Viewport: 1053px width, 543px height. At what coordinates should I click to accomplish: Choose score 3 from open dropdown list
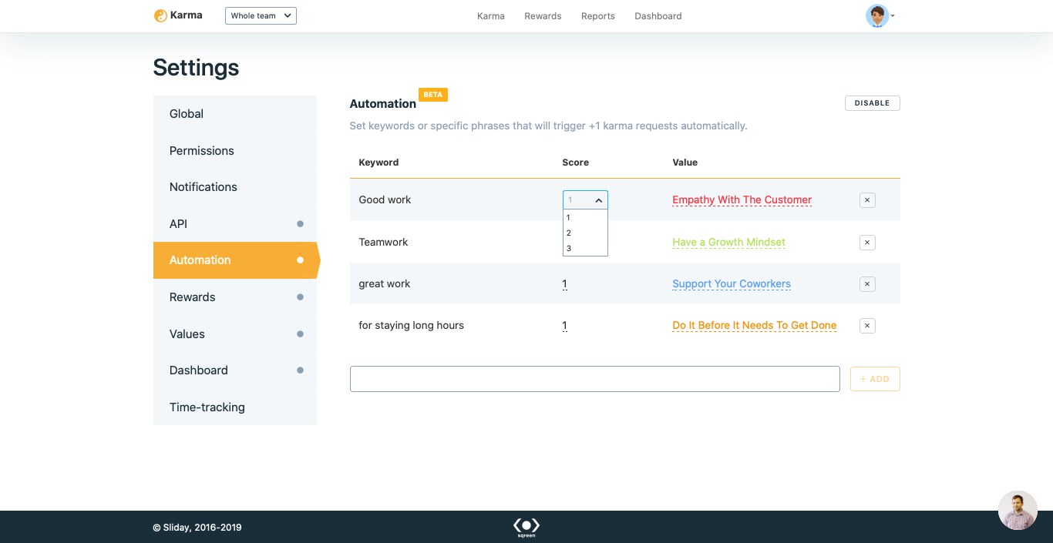click(x=585, y=248)
